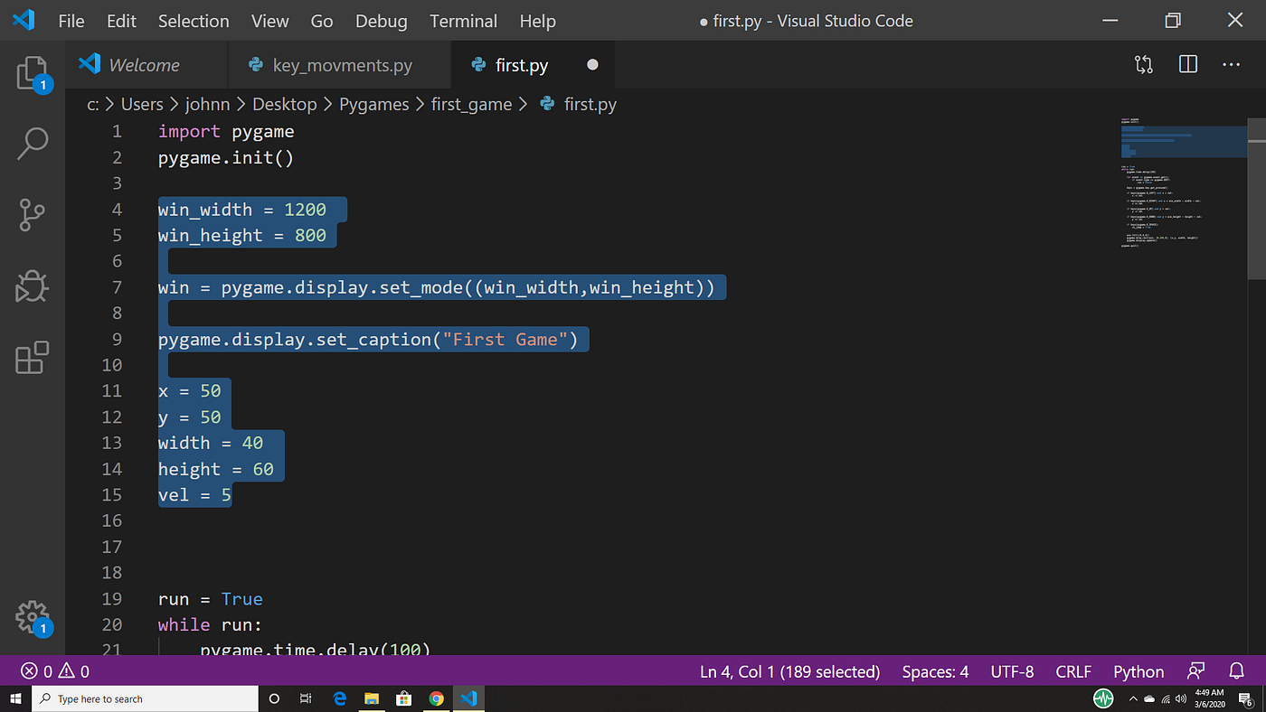The height and width of the screenshot is (712, 1266).
Task: Change the Python language mode
Action: pyautogui.click(x=1138, y=671)
